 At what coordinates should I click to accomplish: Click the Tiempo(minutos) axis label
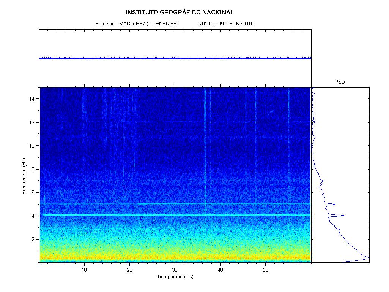175,277
